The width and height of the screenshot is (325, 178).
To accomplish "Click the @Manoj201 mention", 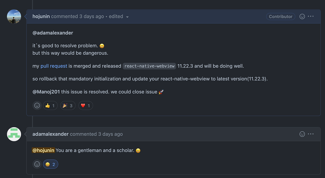I will coord(46,92).
